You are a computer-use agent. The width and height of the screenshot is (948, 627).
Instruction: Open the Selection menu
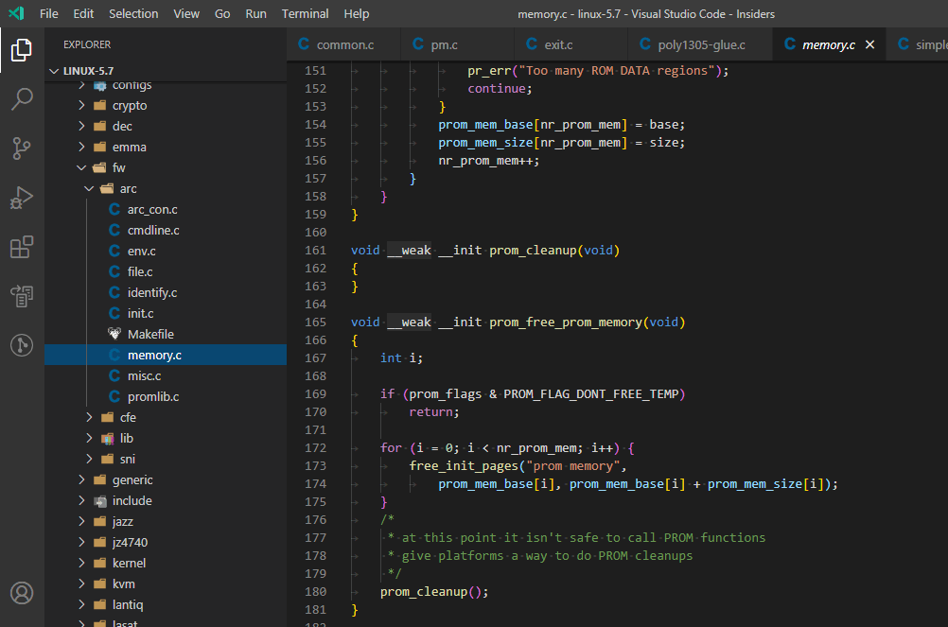(133, 13)
